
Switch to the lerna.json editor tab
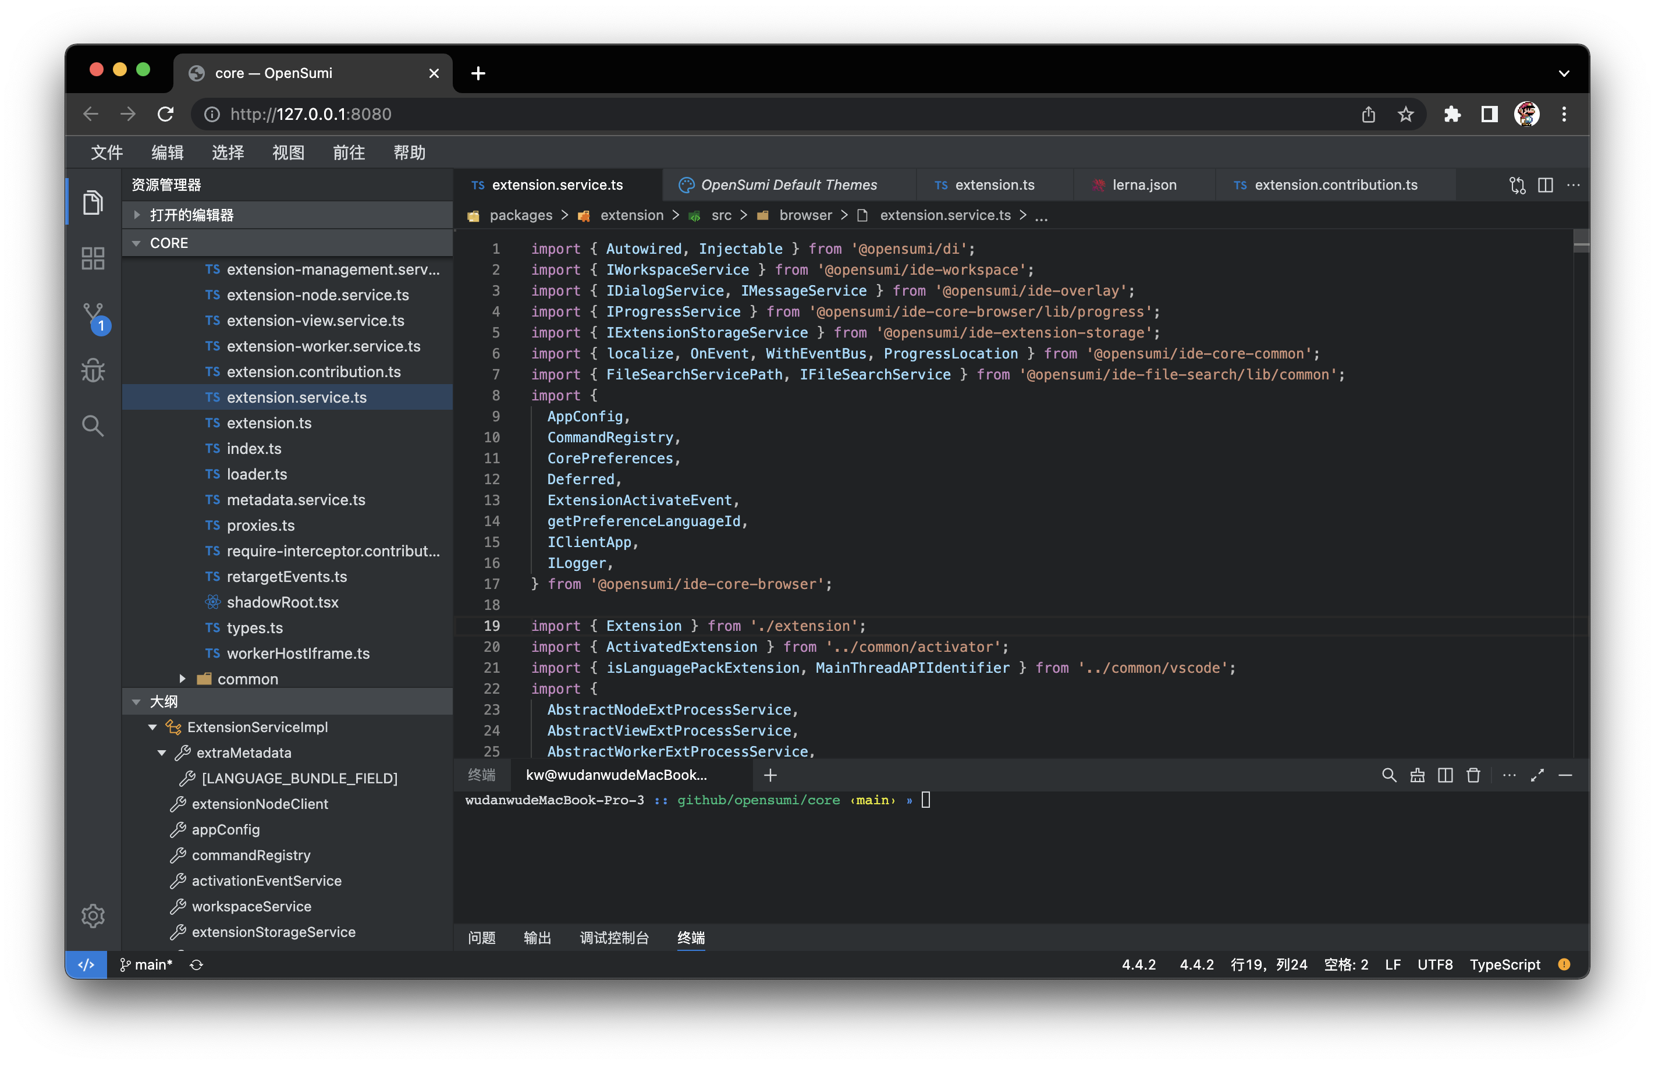click(1143, 184)
